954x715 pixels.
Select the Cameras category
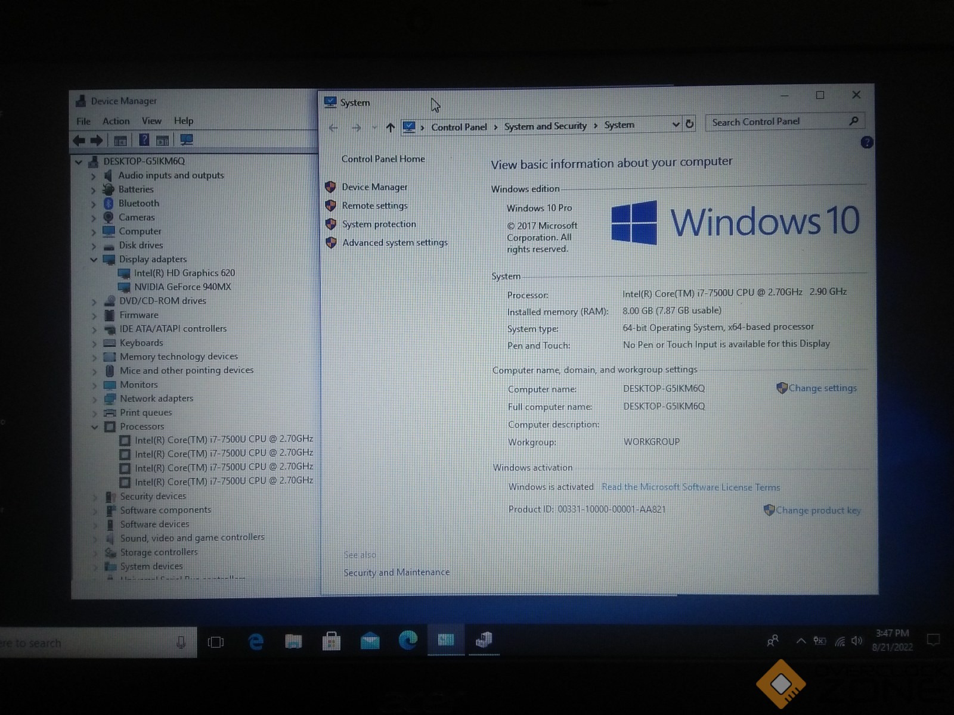(x=137, y=217)
